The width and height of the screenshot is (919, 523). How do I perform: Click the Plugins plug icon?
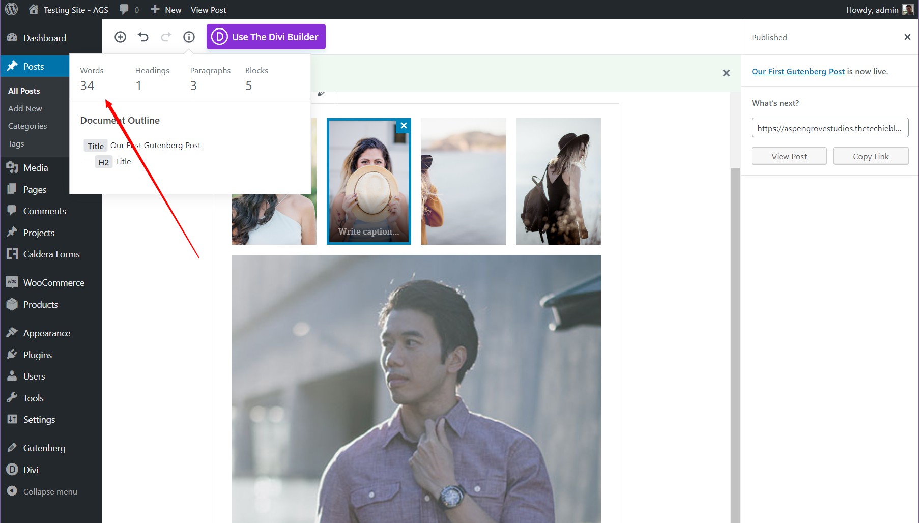pos(12,355)
